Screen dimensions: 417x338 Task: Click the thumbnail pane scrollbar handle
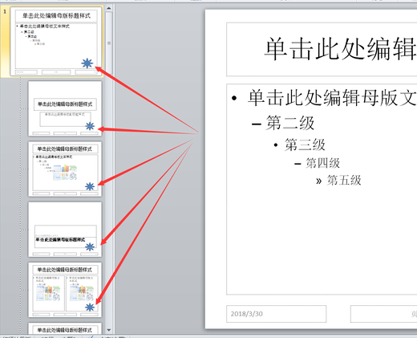109,43
